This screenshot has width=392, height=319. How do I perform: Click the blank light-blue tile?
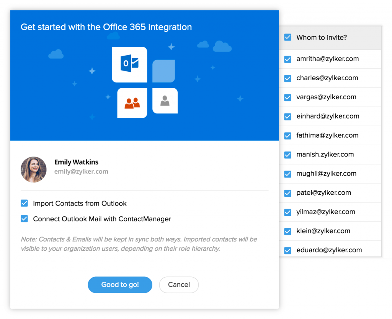(164, 71)
